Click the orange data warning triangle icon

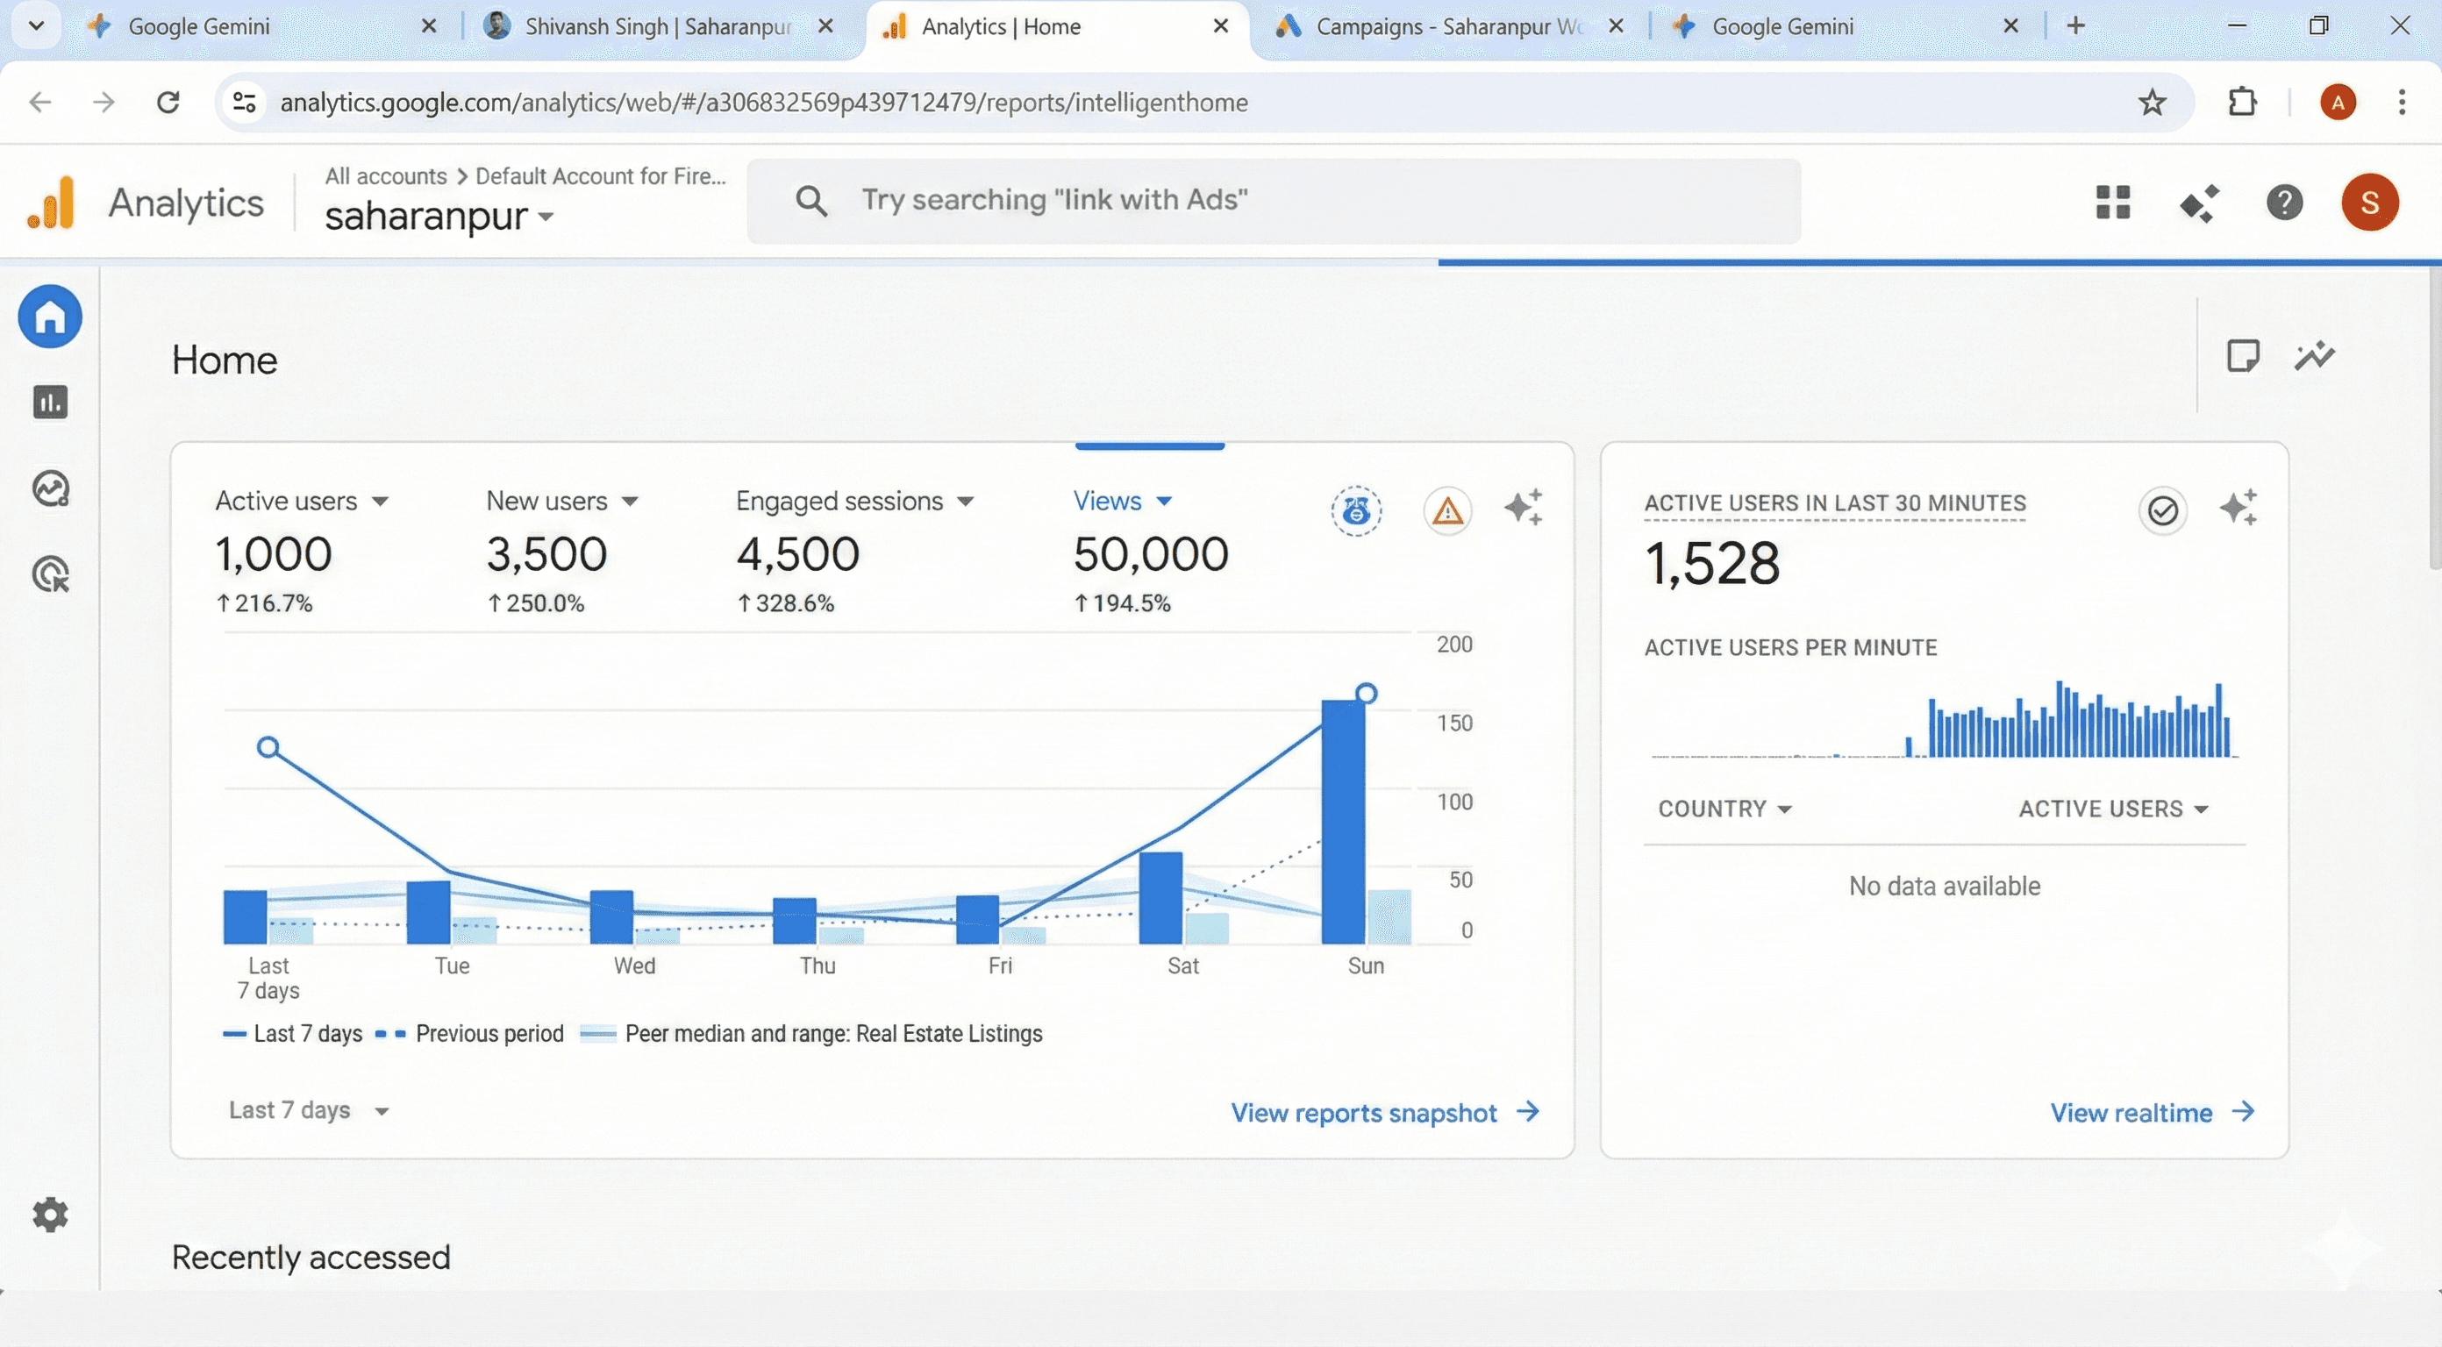(1446, 511)
